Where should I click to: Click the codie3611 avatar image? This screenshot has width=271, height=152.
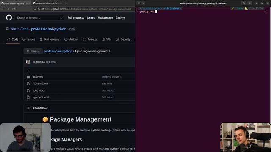28,62
